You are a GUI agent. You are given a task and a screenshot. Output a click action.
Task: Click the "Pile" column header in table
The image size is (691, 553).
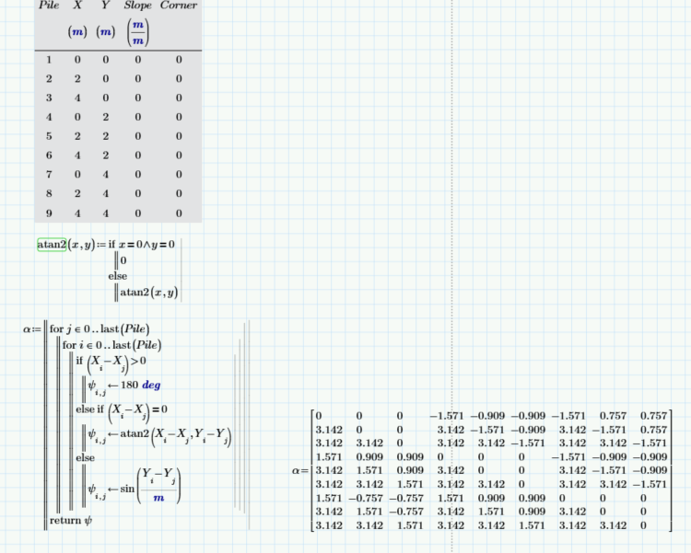[50, 6]
